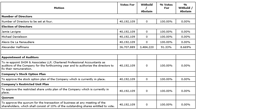This screenshot has height=110, width=269.
Task: Click the % Votes For column header
Action: [x=166, y=6]
